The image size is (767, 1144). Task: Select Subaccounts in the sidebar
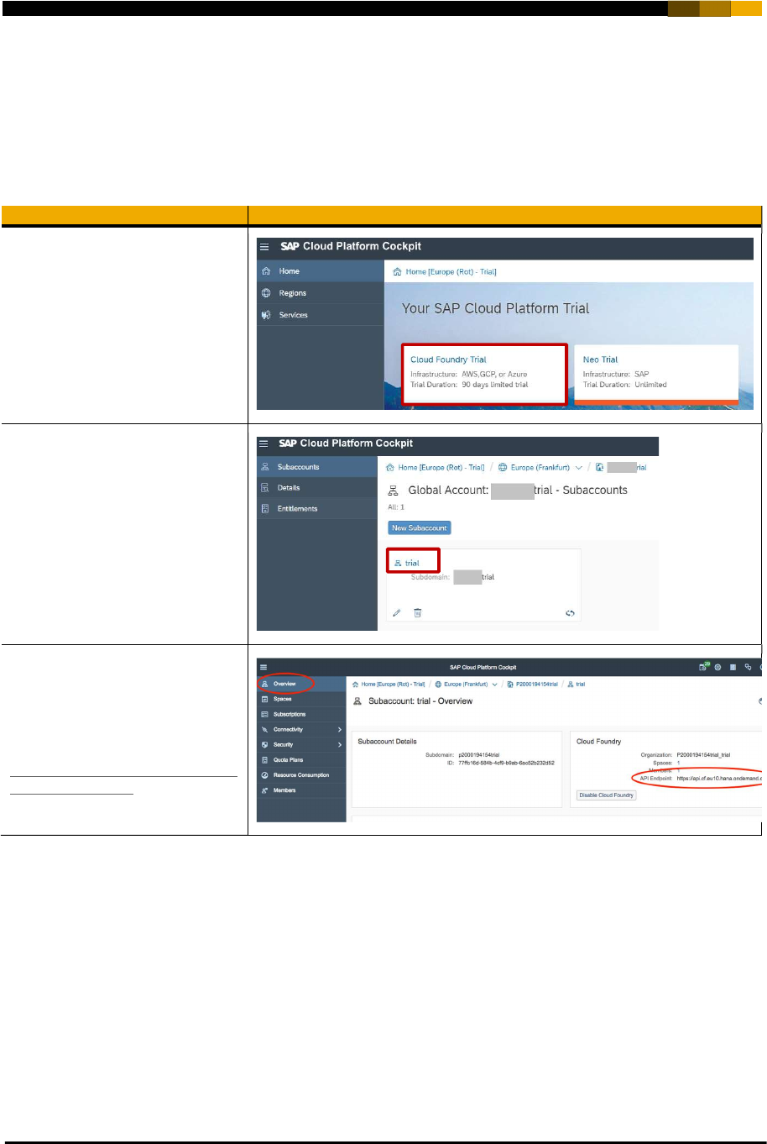pyautogui.click(x=317, y=467)
